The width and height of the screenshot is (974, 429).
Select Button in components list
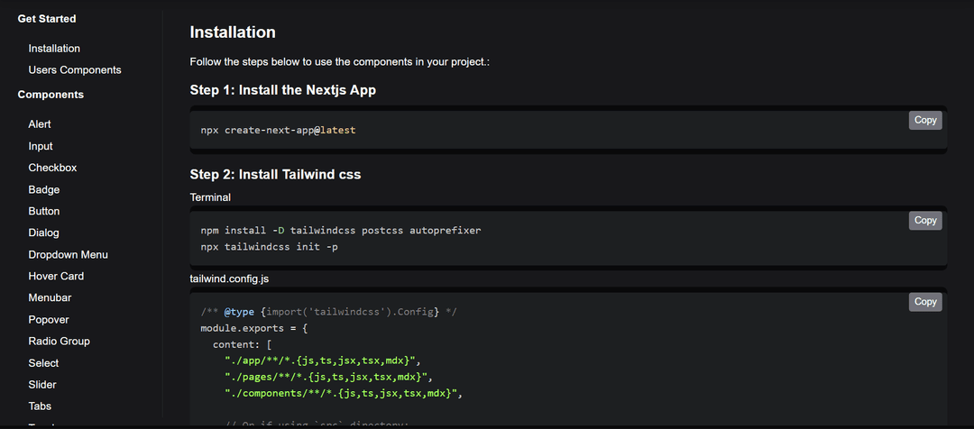44,212
